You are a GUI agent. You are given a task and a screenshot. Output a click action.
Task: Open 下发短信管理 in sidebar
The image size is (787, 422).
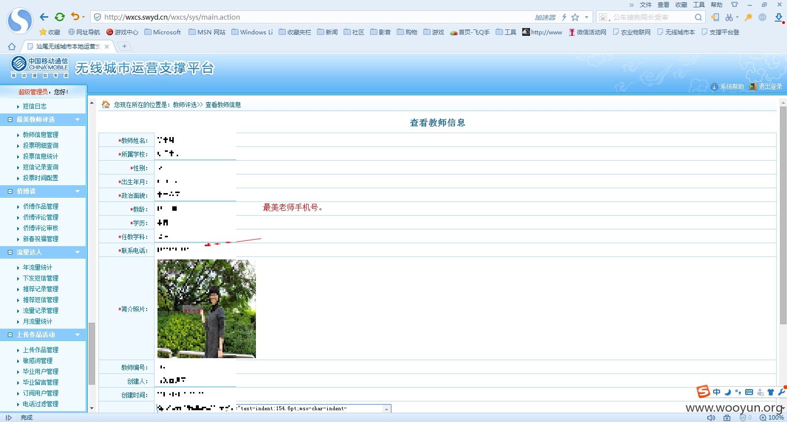coord(40,278)
